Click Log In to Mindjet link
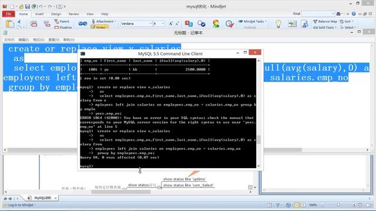Screen dimensions: 376x211 click(x=21, y=205)
